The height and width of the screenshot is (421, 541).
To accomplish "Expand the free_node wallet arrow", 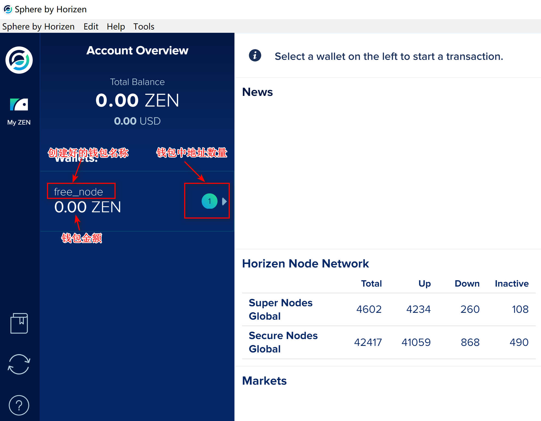I will (x=224, y=201).
